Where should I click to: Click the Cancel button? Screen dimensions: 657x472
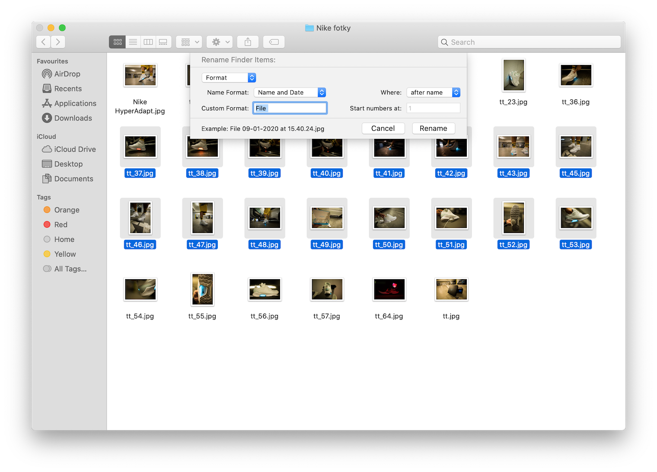coord(383,128)
